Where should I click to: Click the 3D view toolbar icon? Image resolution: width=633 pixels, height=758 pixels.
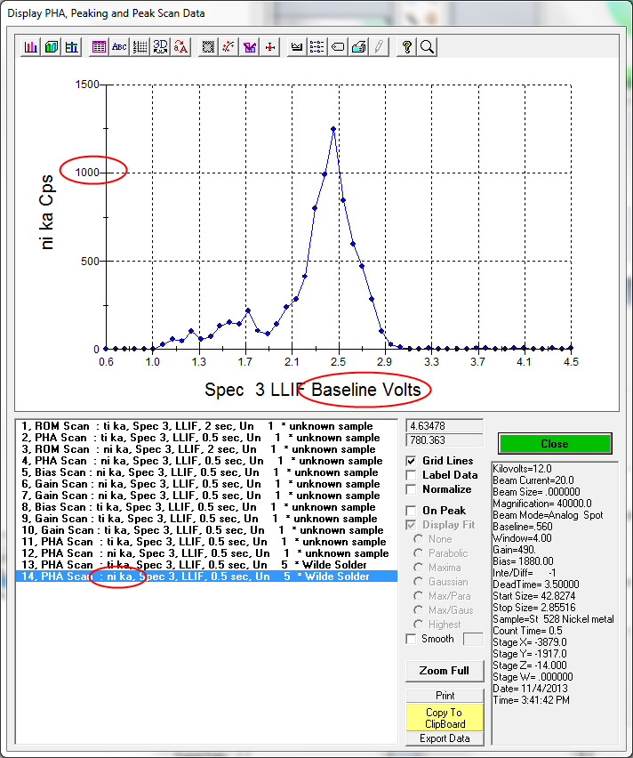tap(160, 47)
